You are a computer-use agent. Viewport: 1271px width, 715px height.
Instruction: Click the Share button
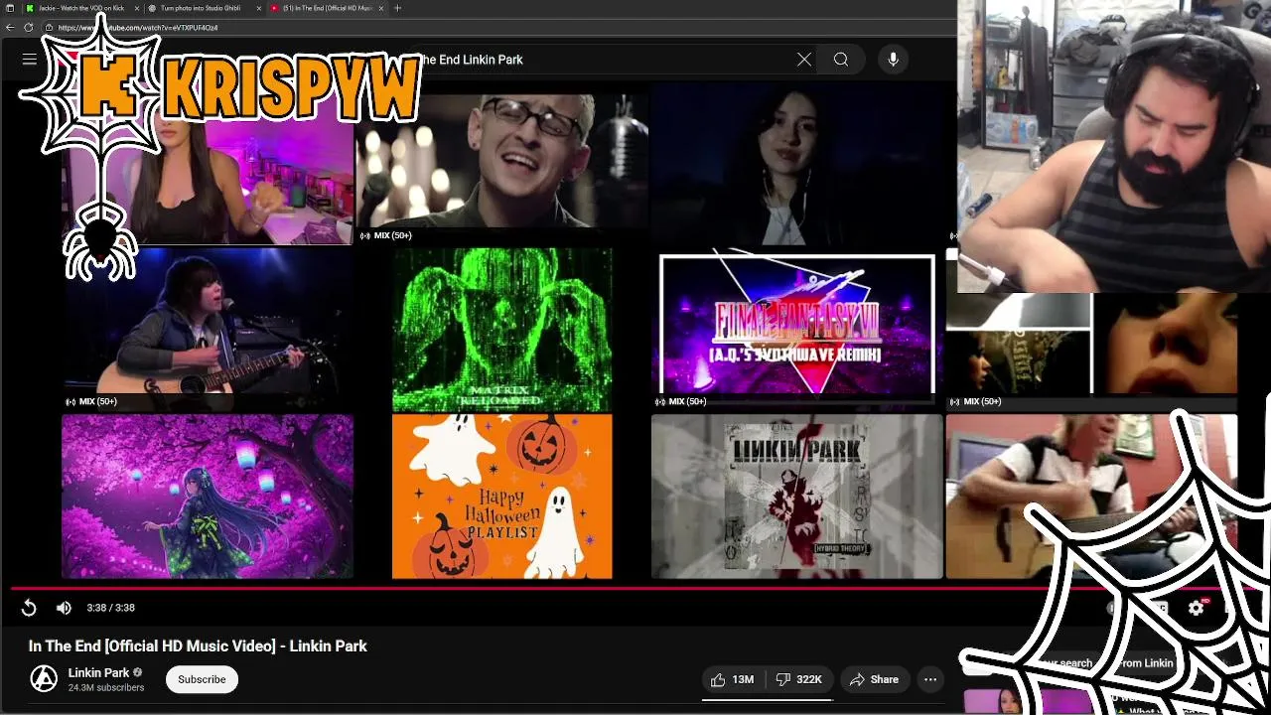[x=874, y=679]
